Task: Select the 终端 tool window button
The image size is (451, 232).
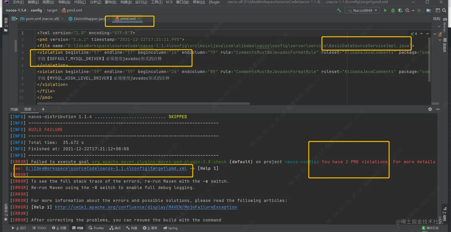Action: click(78, 228)
